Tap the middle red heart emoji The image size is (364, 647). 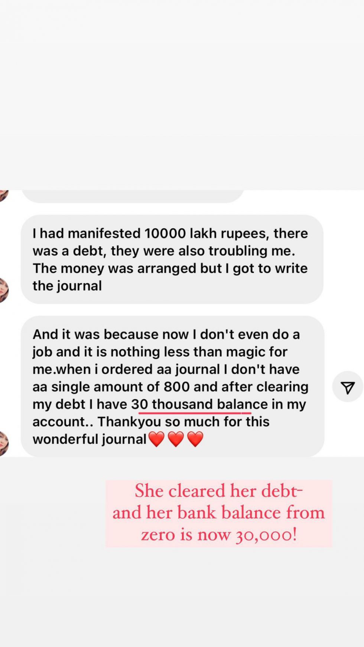tap(176, 439)
